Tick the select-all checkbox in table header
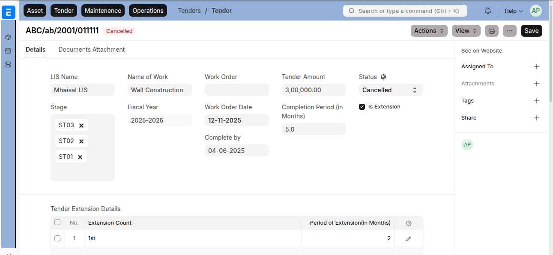 pyautogui.click(x=57, y=223)
